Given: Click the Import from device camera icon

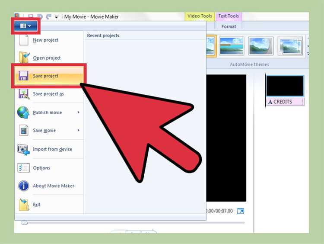Looking at the screenshot, I should pyautogui.click(x=23, y=149).
